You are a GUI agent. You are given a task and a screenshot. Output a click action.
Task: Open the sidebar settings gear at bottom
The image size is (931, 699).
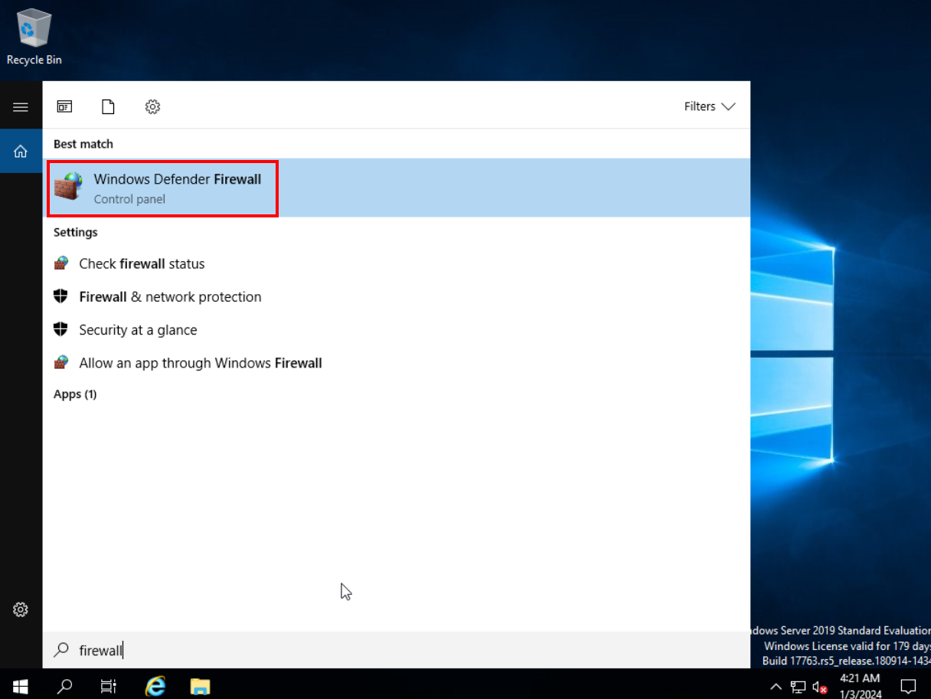click(21, 609)
